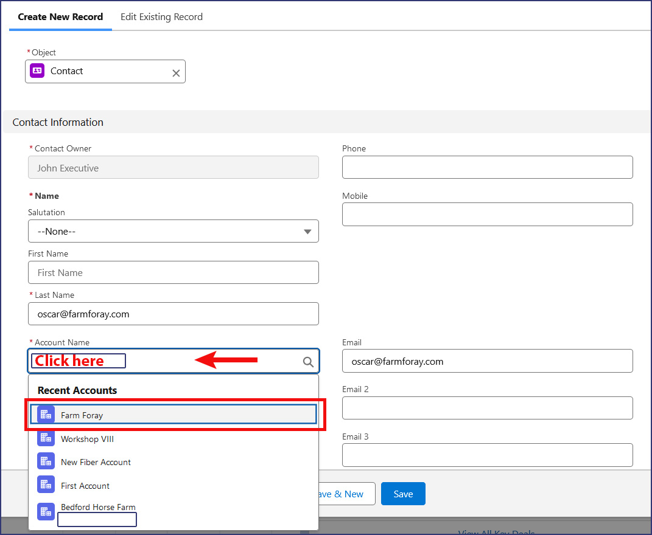Clear the Contact object selection
This screenshot has height=535, width=652.
click(x=176, y=73)
